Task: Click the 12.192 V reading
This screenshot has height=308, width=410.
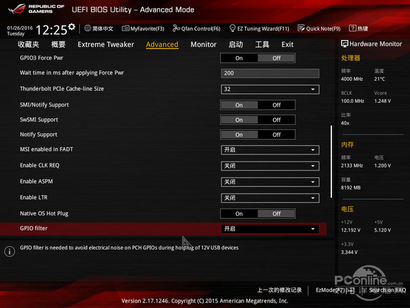Action: 351,230
